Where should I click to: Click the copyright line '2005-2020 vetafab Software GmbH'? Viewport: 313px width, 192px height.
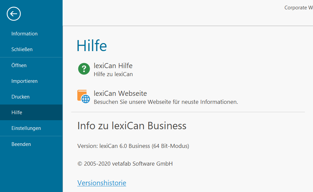(x=125, y=164)
